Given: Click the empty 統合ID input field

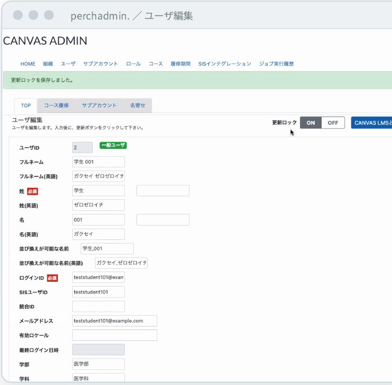Looking at the screenshot, I should [x=98, y=307].
